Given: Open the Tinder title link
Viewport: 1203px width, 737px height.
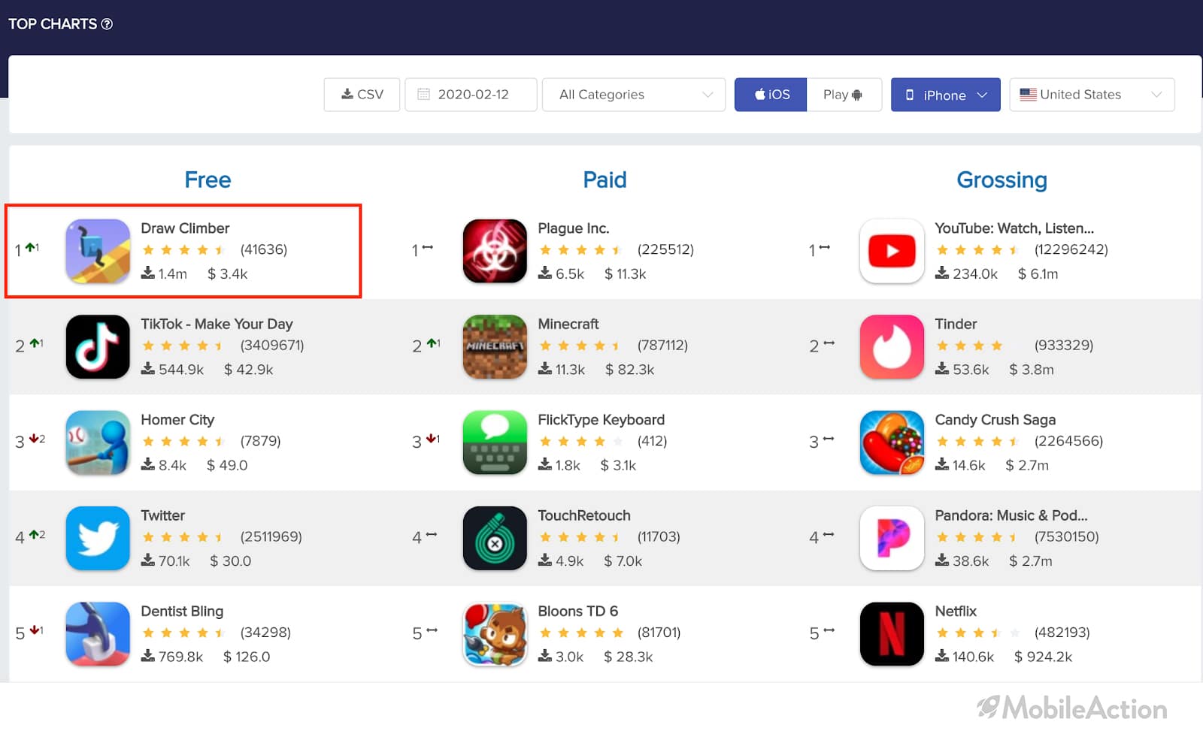Looking at the screenshot, I should [956, 324].
